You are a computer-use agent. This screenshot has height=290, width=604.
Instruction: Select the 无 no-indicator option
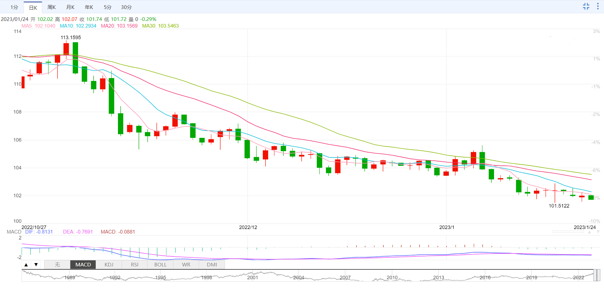click(x=57, y=265)
